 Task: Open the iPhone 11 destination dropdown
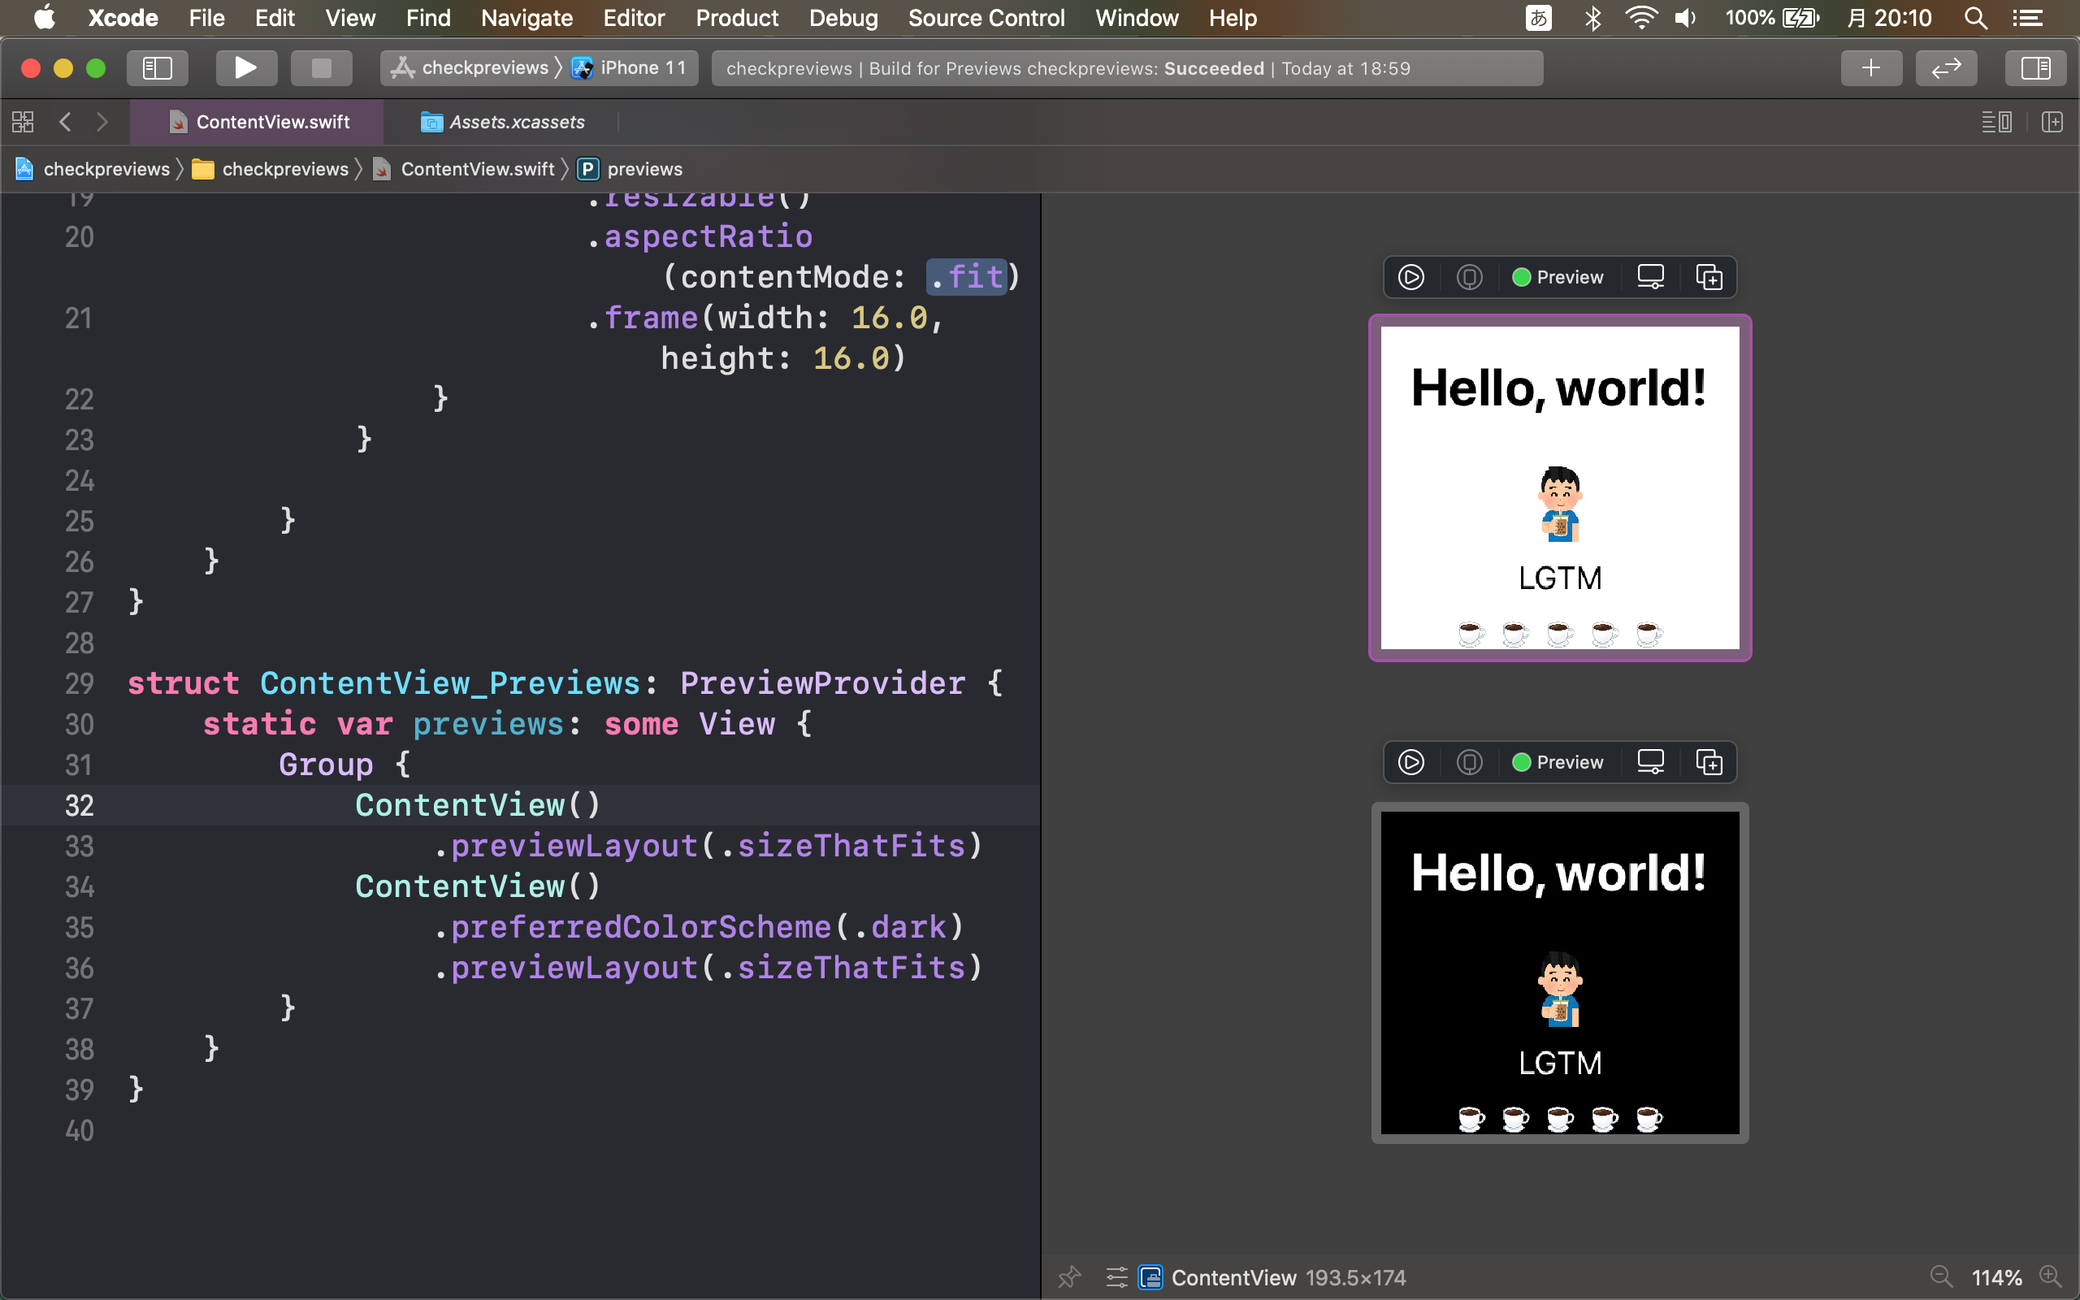(x=642, y=68)
